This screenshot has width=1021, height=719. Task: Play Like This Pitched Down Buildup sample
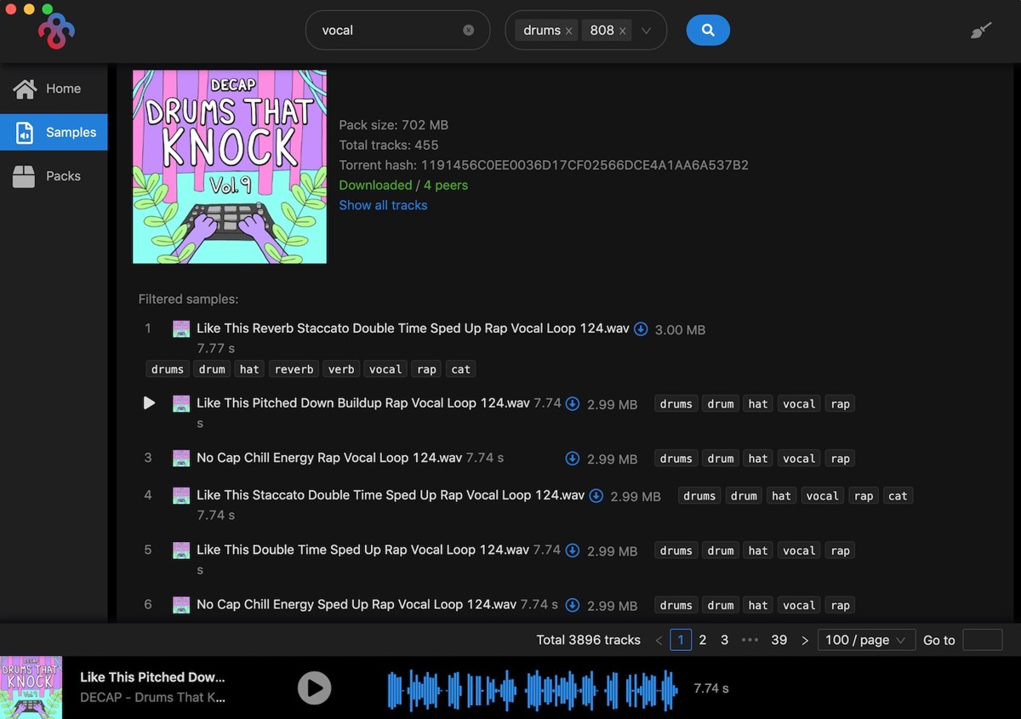coord(149,403)
